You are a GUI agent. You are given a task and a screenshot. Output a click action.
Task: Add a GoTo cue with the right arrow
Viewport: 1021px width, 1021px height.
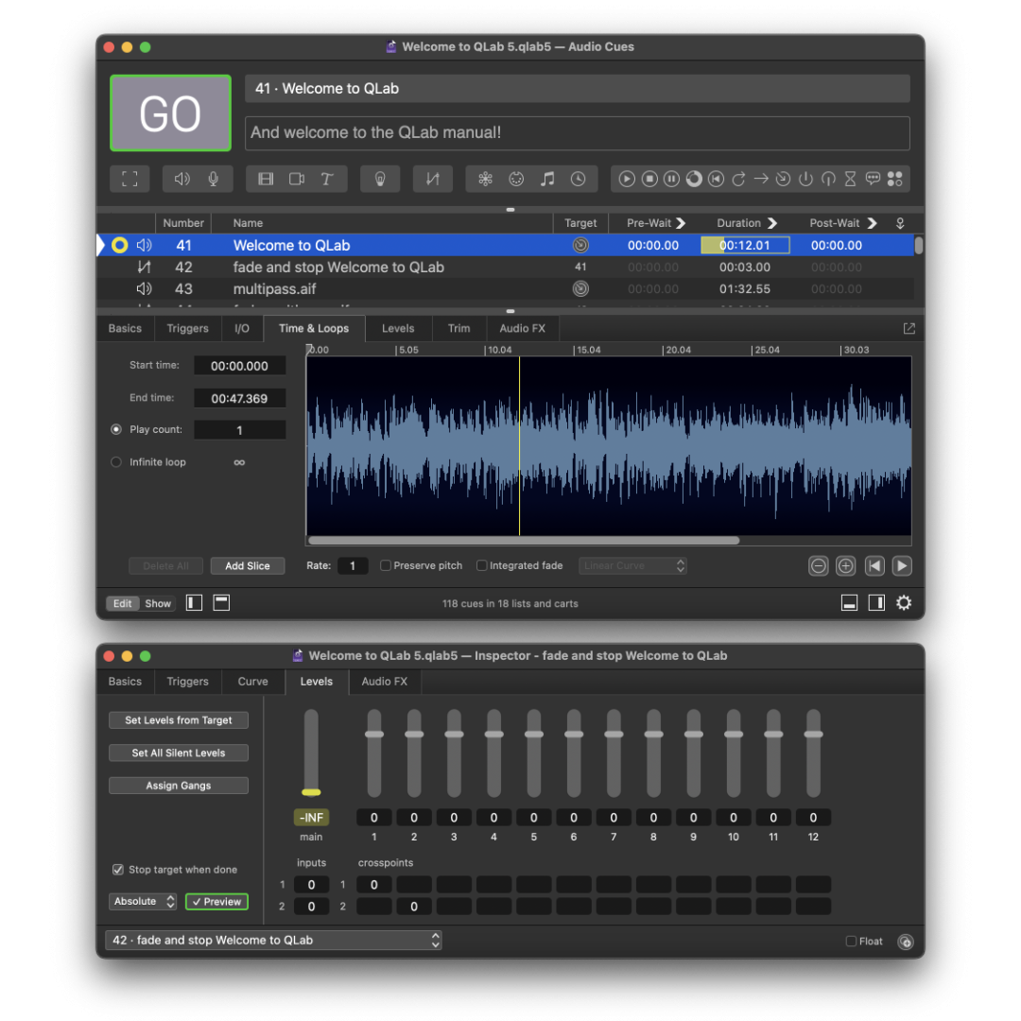[760, 179]
